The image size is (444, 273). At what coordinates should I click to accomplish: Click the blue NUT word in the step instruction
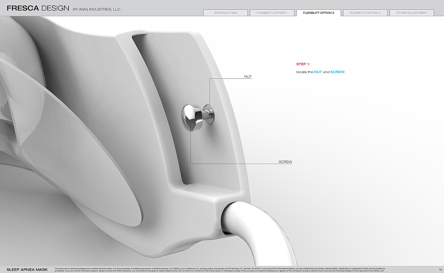pyautogui.click(x=318, y=72)
